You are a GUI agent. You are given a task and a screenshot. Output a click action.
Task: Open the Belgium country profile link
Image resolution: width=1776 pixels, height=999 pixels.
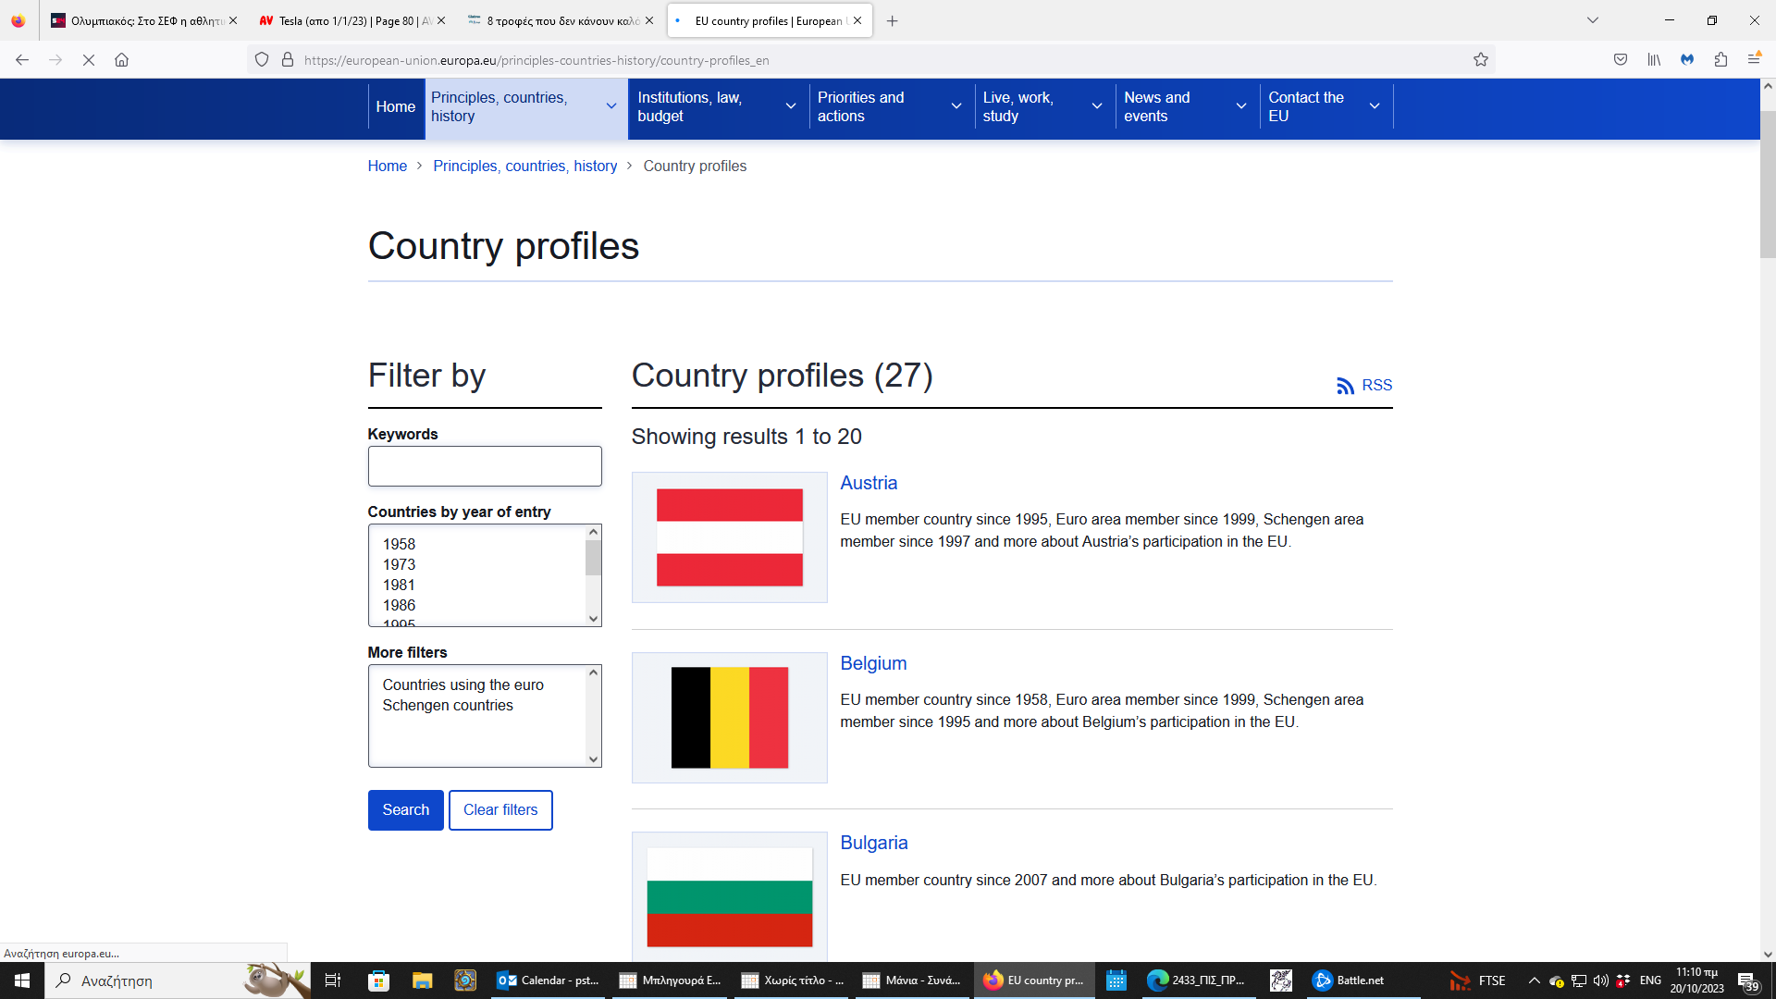(x=873, y=663)
